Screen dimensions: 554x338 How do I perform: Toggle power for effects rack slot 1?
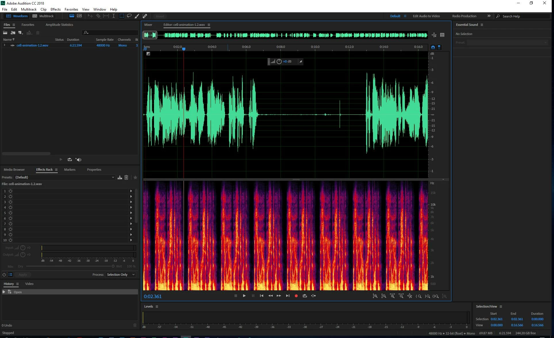tap(10, 191)
